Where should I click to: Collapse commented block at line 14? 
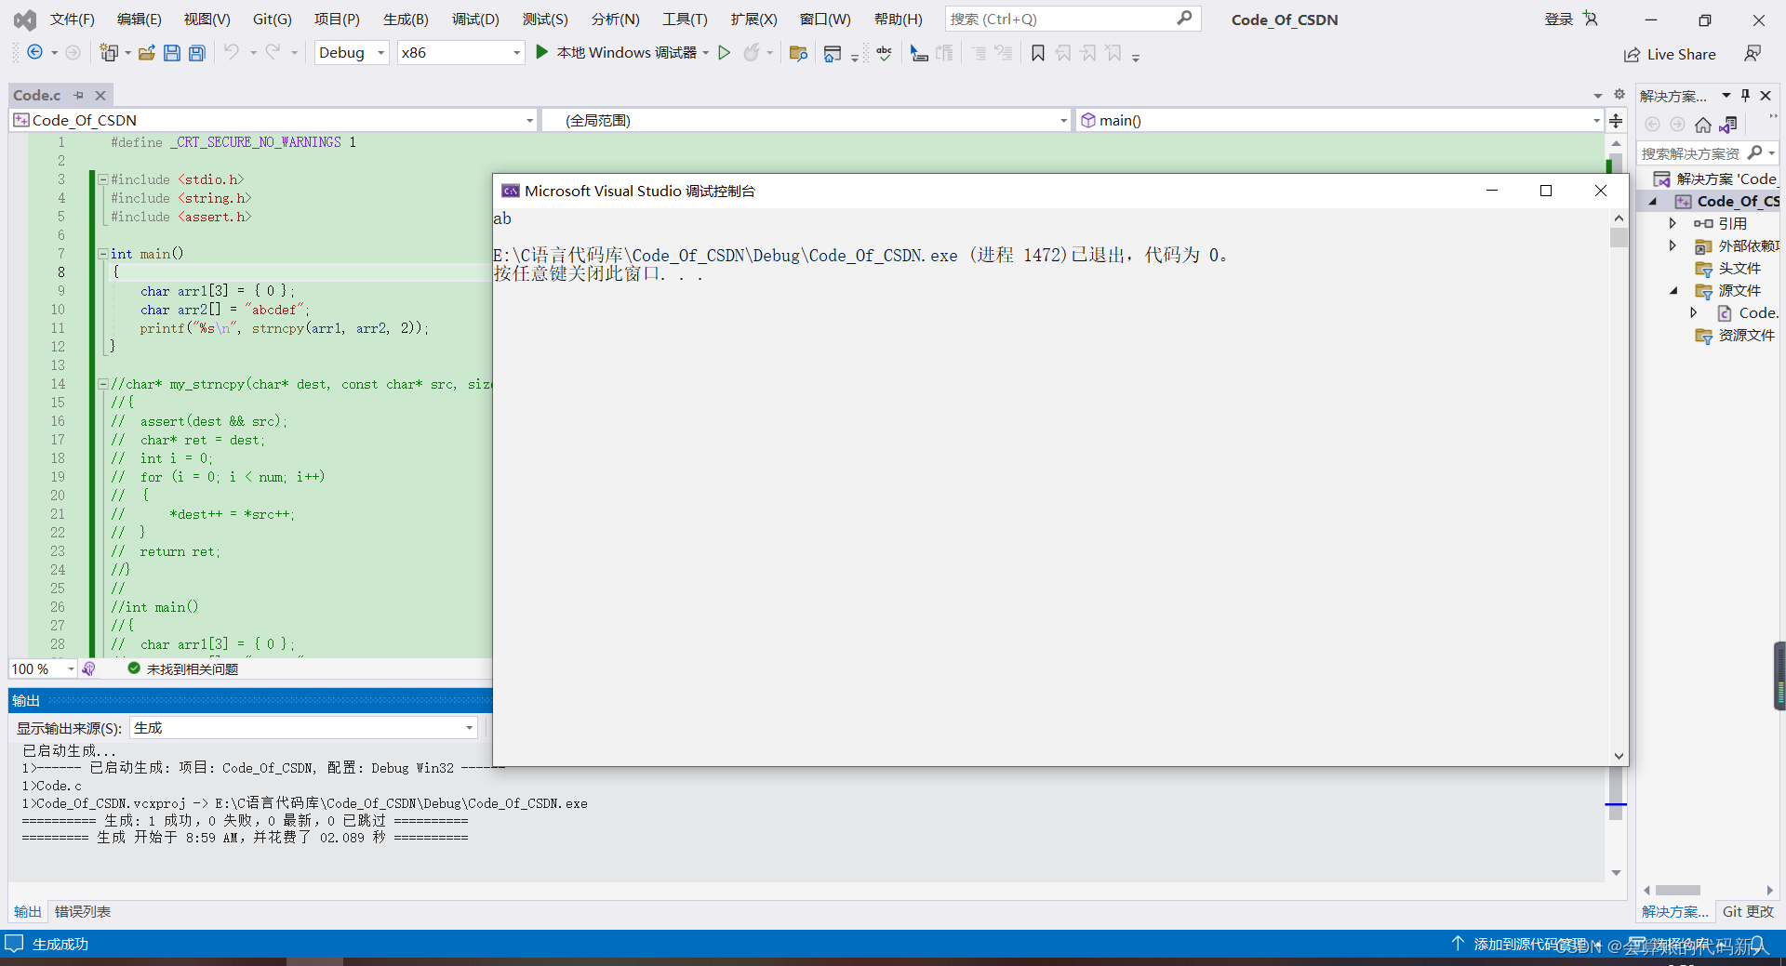[x=103, y=384]
